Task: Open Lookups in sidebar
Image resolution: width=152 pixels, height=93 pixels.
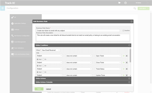Action: pos(21,29)
